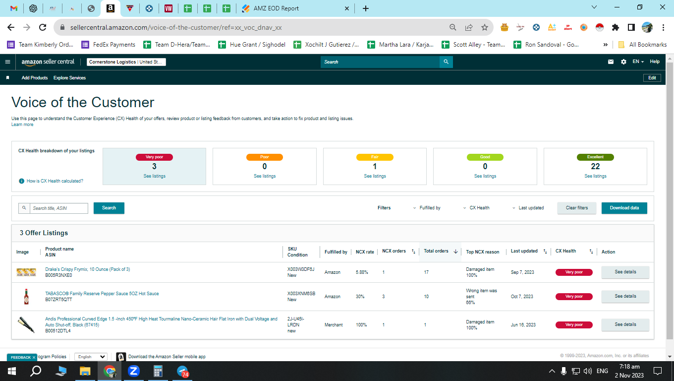Click the share page icon in address bar
Screen dimensions: 674x381
click(469, 27)
